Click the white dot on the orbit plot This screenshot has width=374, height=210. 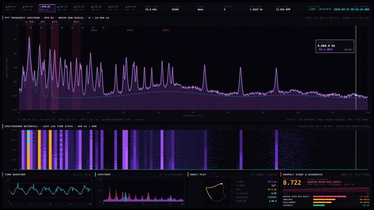[222, 184]
